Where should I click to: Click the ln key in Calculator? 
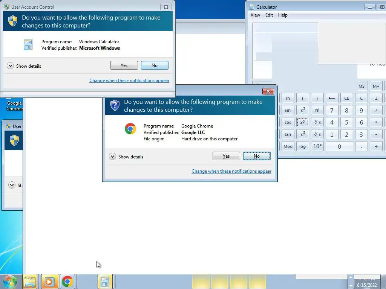coord(288,98)
